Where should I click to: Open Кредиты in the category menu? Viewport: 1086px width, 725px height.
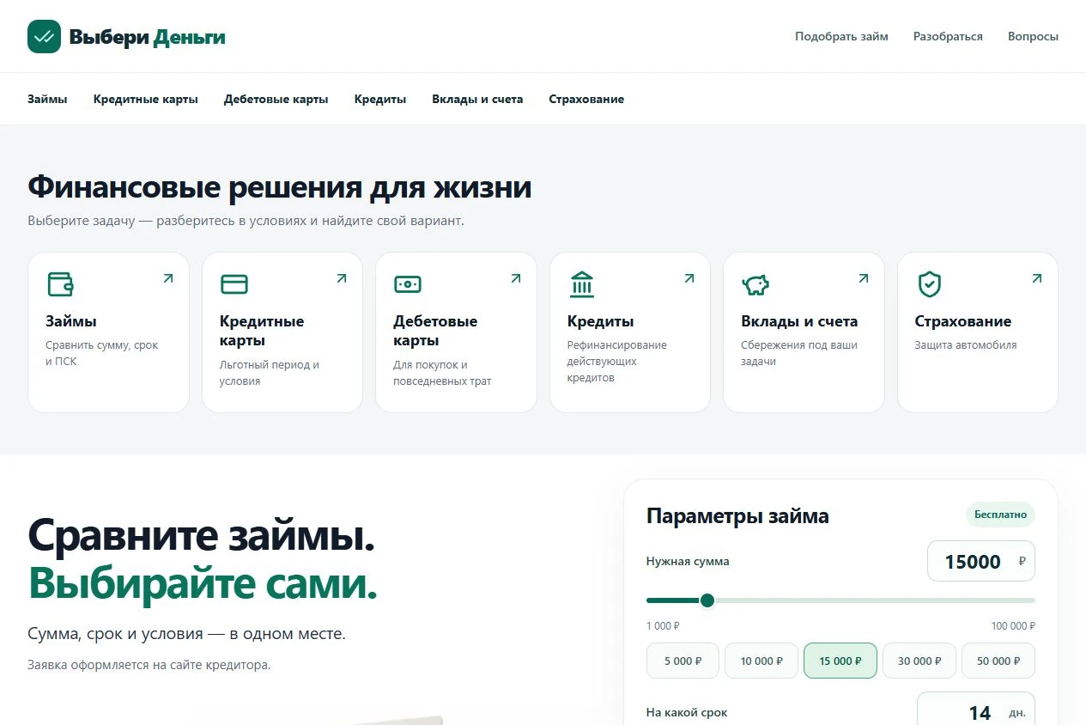click(x=380, y=99)
